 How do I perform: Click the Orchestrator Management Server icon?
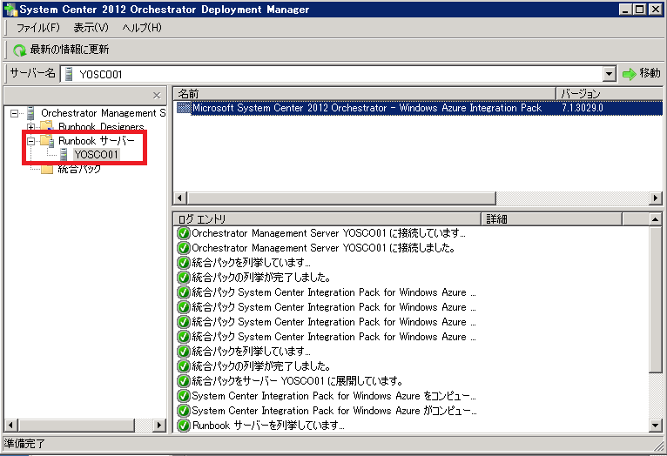pyautogui.click(x=30, y=113)
